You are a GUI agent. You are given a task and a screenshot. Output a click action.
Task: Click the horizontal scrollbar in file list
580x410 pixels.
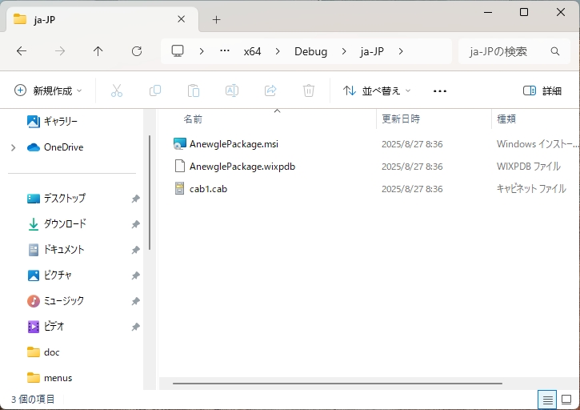coord(336,384)
